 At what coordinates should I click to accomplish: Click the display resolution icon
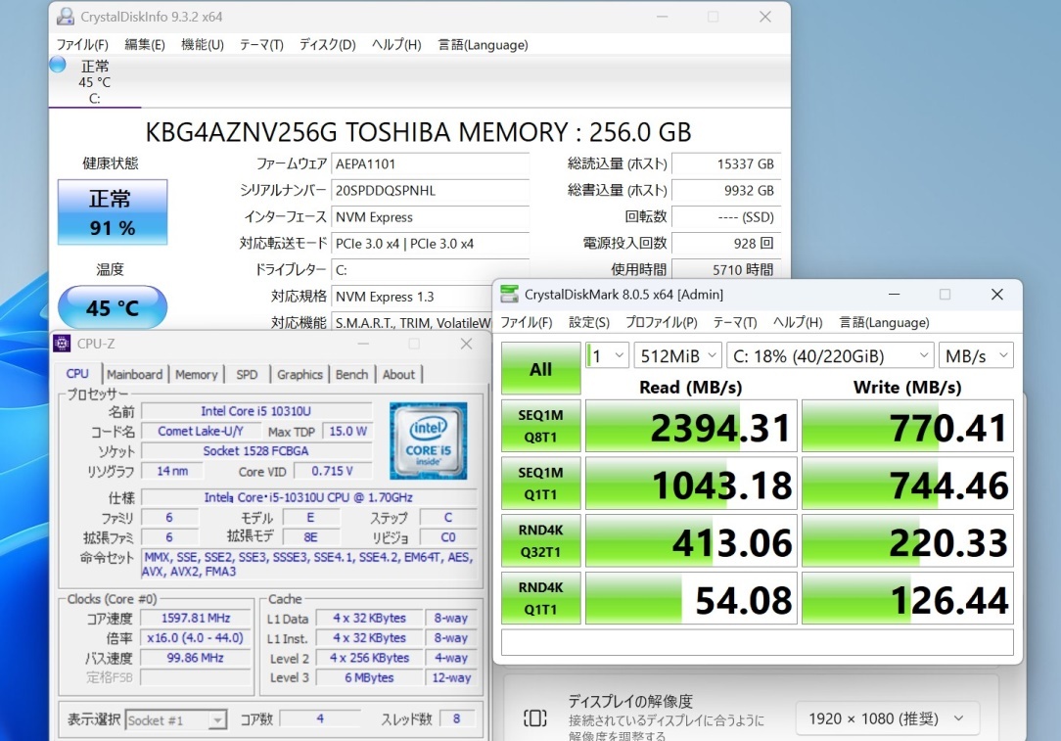[535, 718]
